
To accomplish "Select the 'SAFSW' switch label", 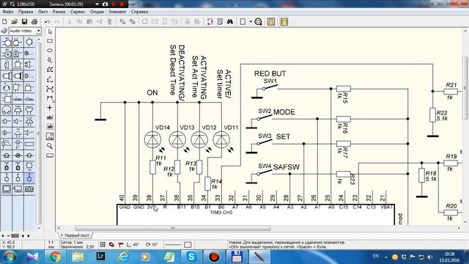I will [287, 167].
